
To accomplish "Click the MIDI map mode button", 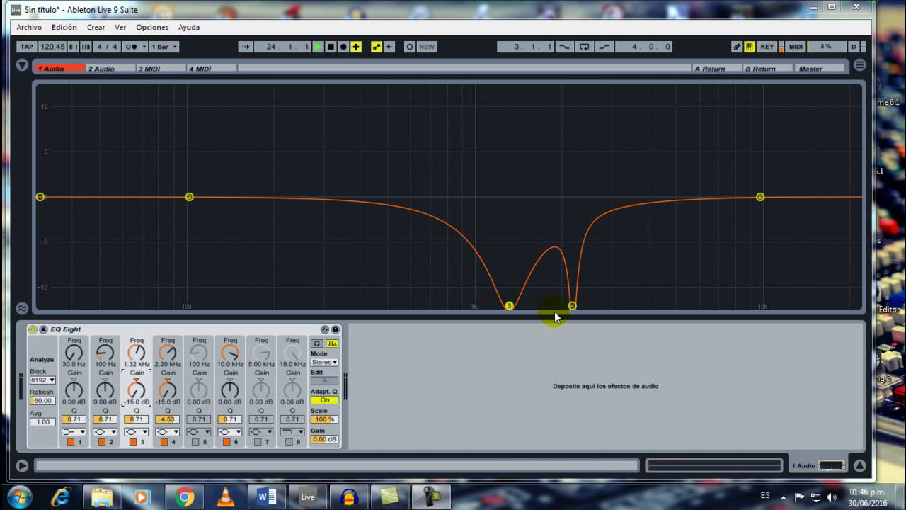I will pyautogui.click(x=796, y=47).
